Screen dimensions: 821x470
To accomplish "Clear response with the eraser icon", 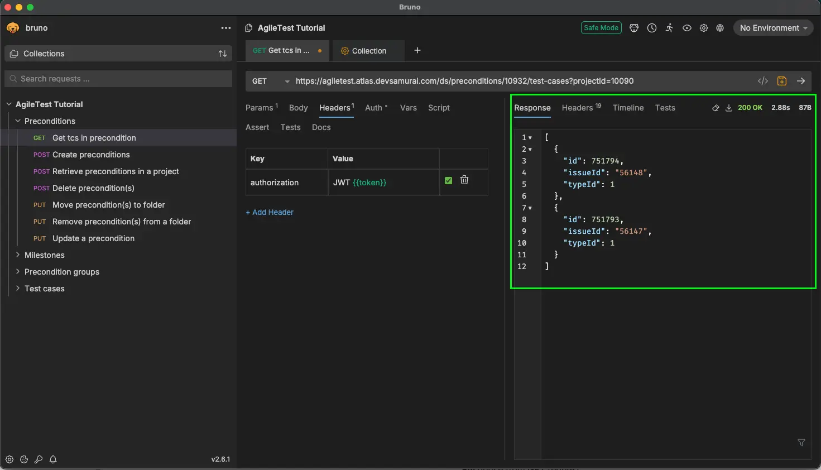I will pyautogui.click(x=716, y=108).
